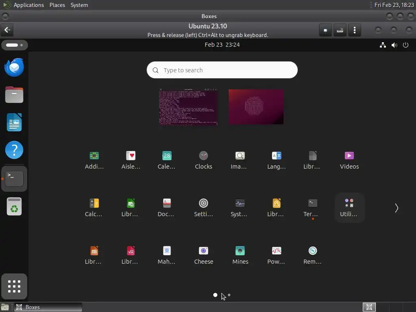Launch LibreOffice Math red icon
Viewport: 416px width, 312px height.
click(x=131, y=255)
